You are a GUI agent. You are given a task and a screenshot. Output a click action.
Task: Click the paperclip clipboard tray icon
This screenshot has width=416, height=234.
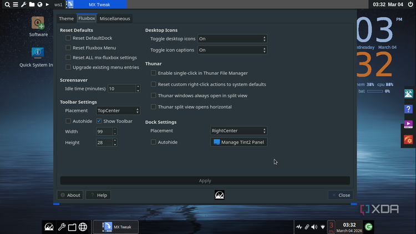click(x=307, y=227)
